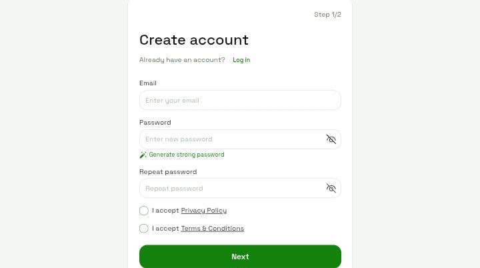The width and height of the screenshot is (480, 268).
Task: Tick the I accept Privacy Policy checkbox
Action: tap(144, 211)
